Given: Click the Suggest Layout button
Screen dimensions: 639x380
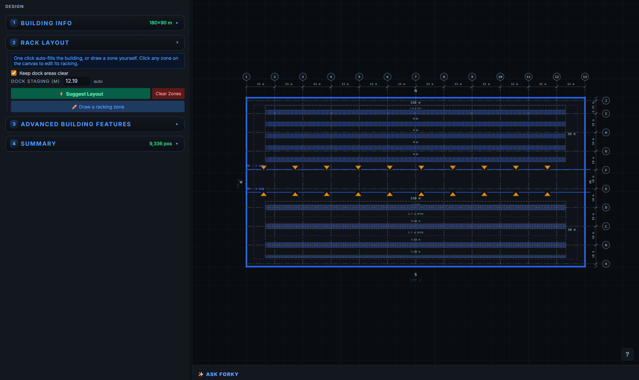Looking at the screenshot, I should [81, 94].
